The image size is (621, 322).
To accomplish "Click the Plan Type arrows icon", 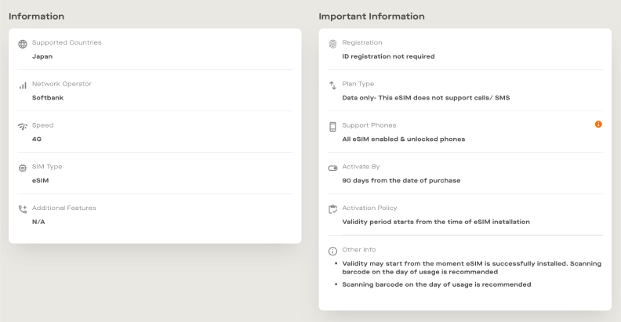I will pyautogui.click(x=332, y=85).
